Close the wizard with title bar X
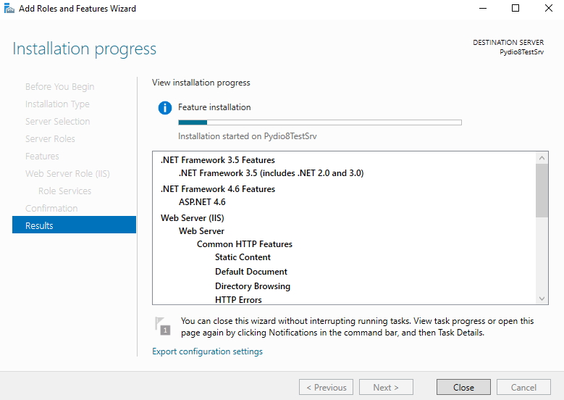This screenshot has height=400, width=564. click(549, 8)
